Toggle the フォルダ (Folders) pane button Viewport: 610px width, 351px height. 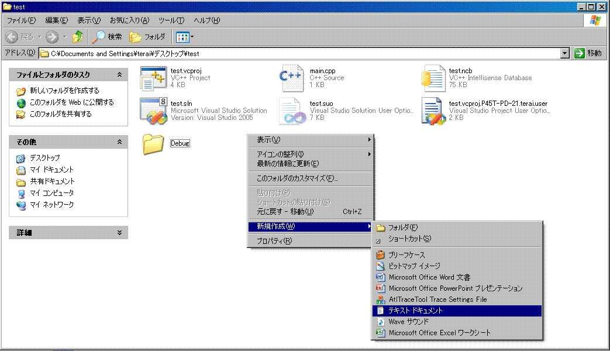148,37
